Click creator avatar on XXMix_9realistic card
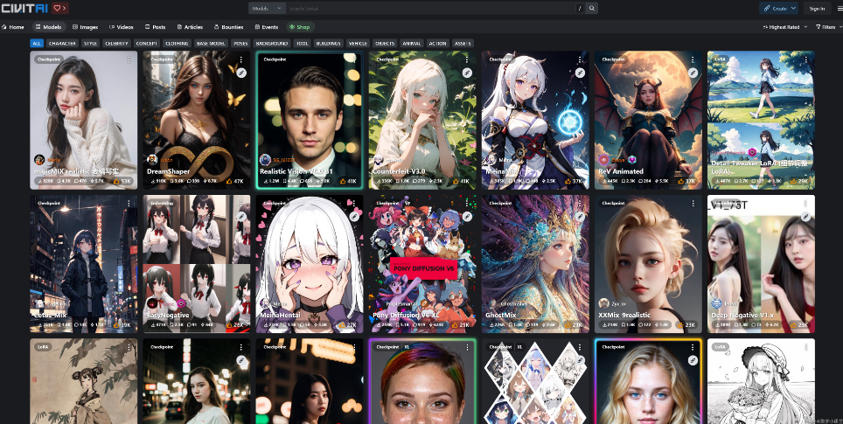The height and width of the screenshot is (424, 843). 603,303
